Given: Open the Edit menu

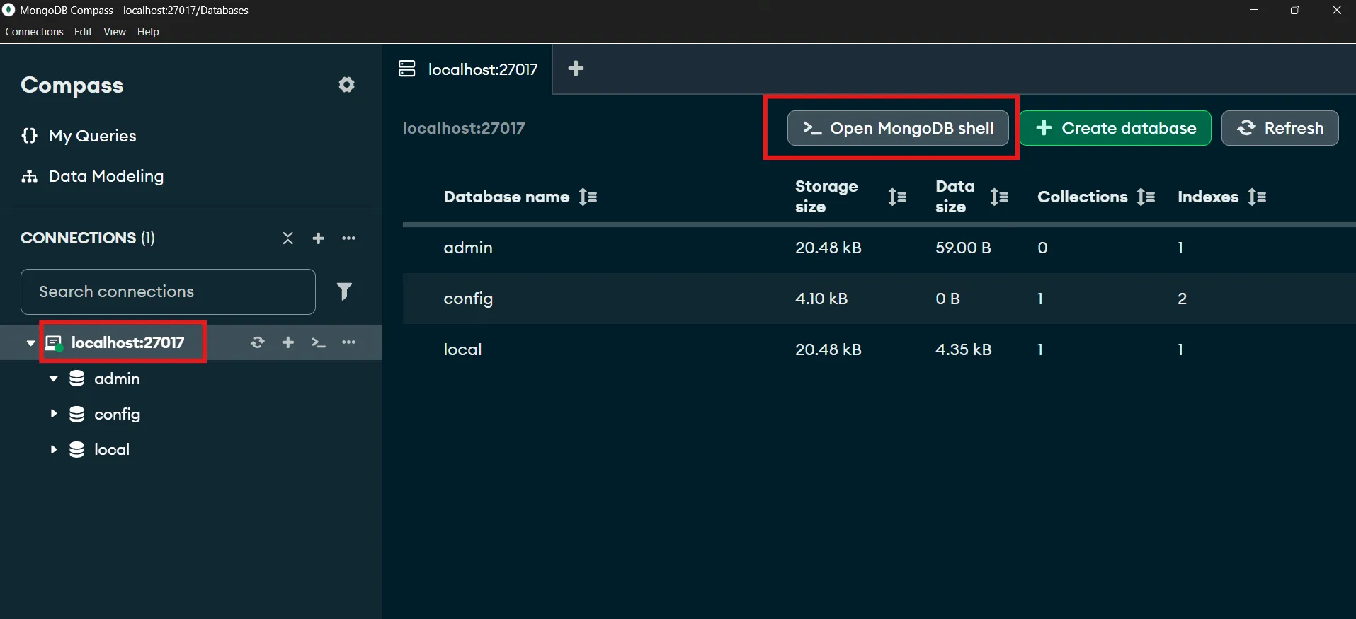Looking at the screenshot, I should point(83,32).
